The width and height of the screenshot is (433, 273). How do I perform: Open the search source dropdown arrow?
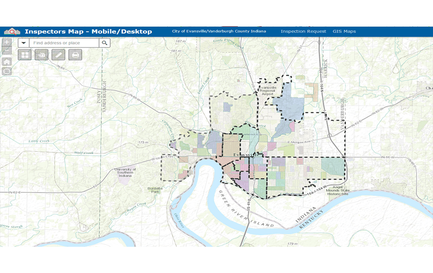pos(23,43)
